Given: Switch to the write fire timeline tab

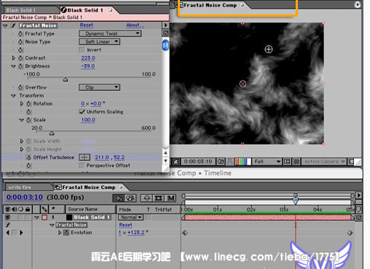Looking at the screenshot, I should (20, 188).
